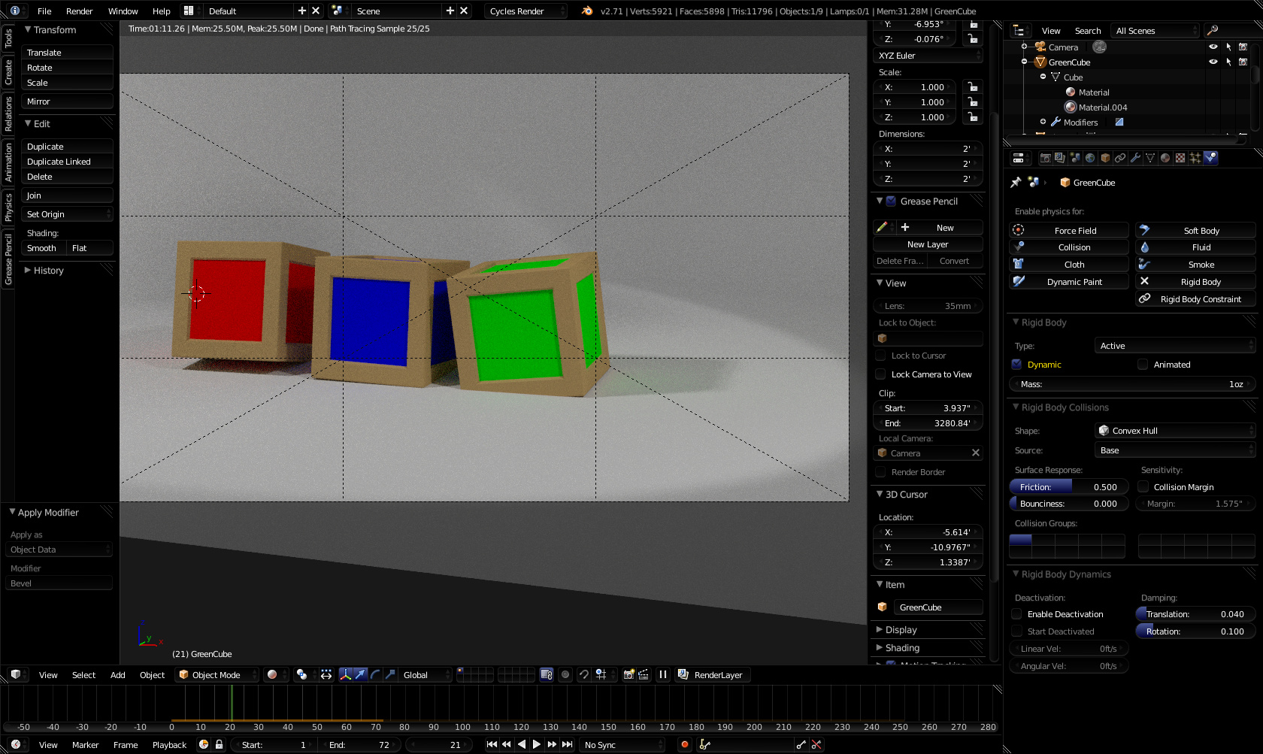Open the collision Shape Convex Hull dropdown
Screen dimensions: 1263x754
[x=1174, y=431]
